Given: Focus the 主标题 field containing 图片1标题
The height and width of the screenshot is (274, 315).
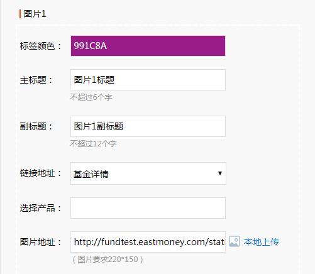Looking at the screenshot, I should (148, 80).
